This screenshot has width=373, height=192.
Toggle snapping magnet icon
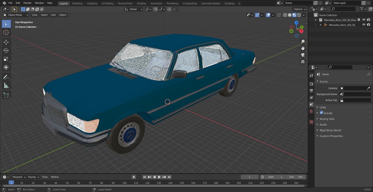156,9
